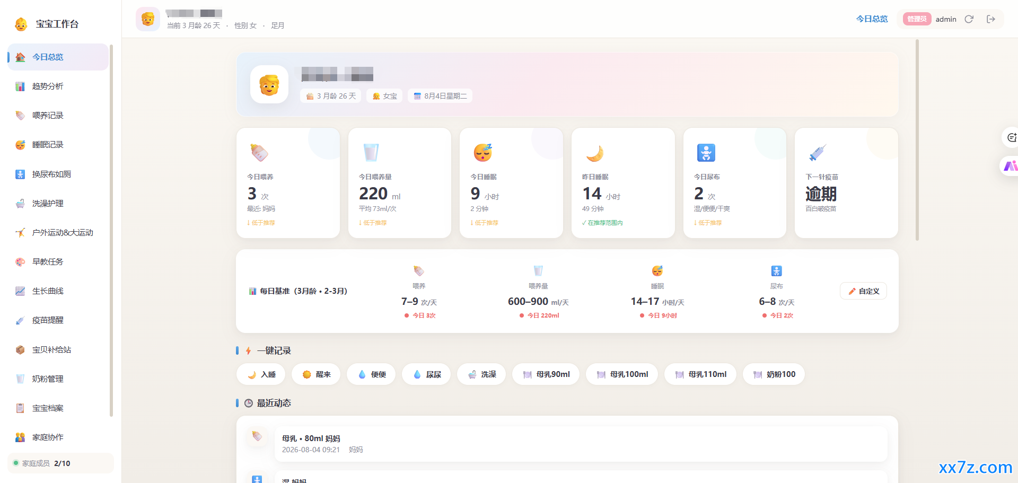
Task: Click the 宝宝档案 clipboard icon
Action: pos(20,408)
